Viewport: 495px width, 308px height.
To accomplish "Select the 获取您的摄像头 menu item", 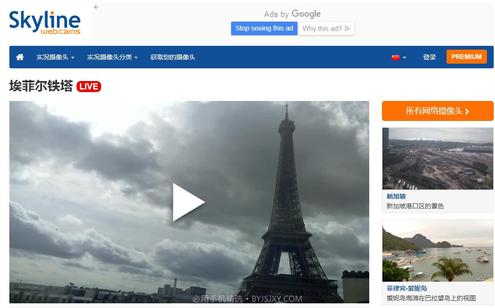I will (x=173, y=57).
